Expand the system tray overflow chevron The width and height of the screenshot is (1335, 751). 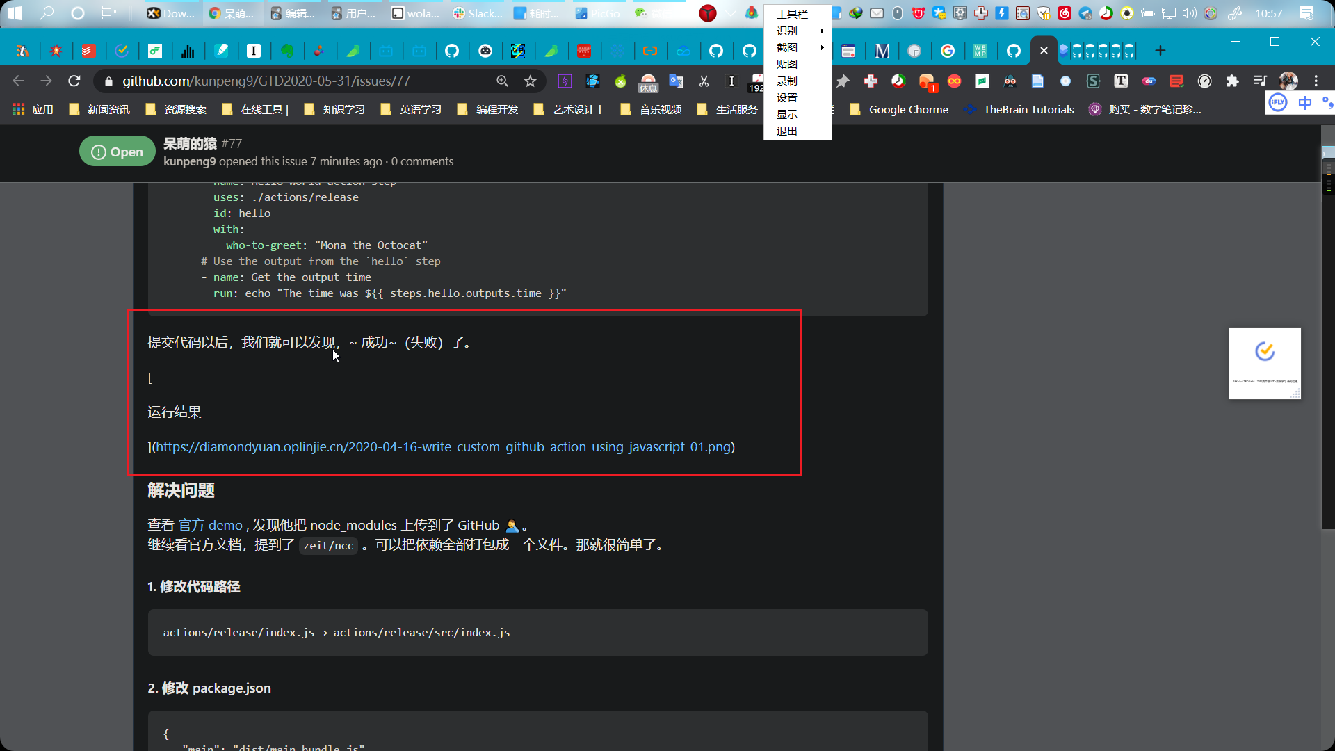(731, 13)
